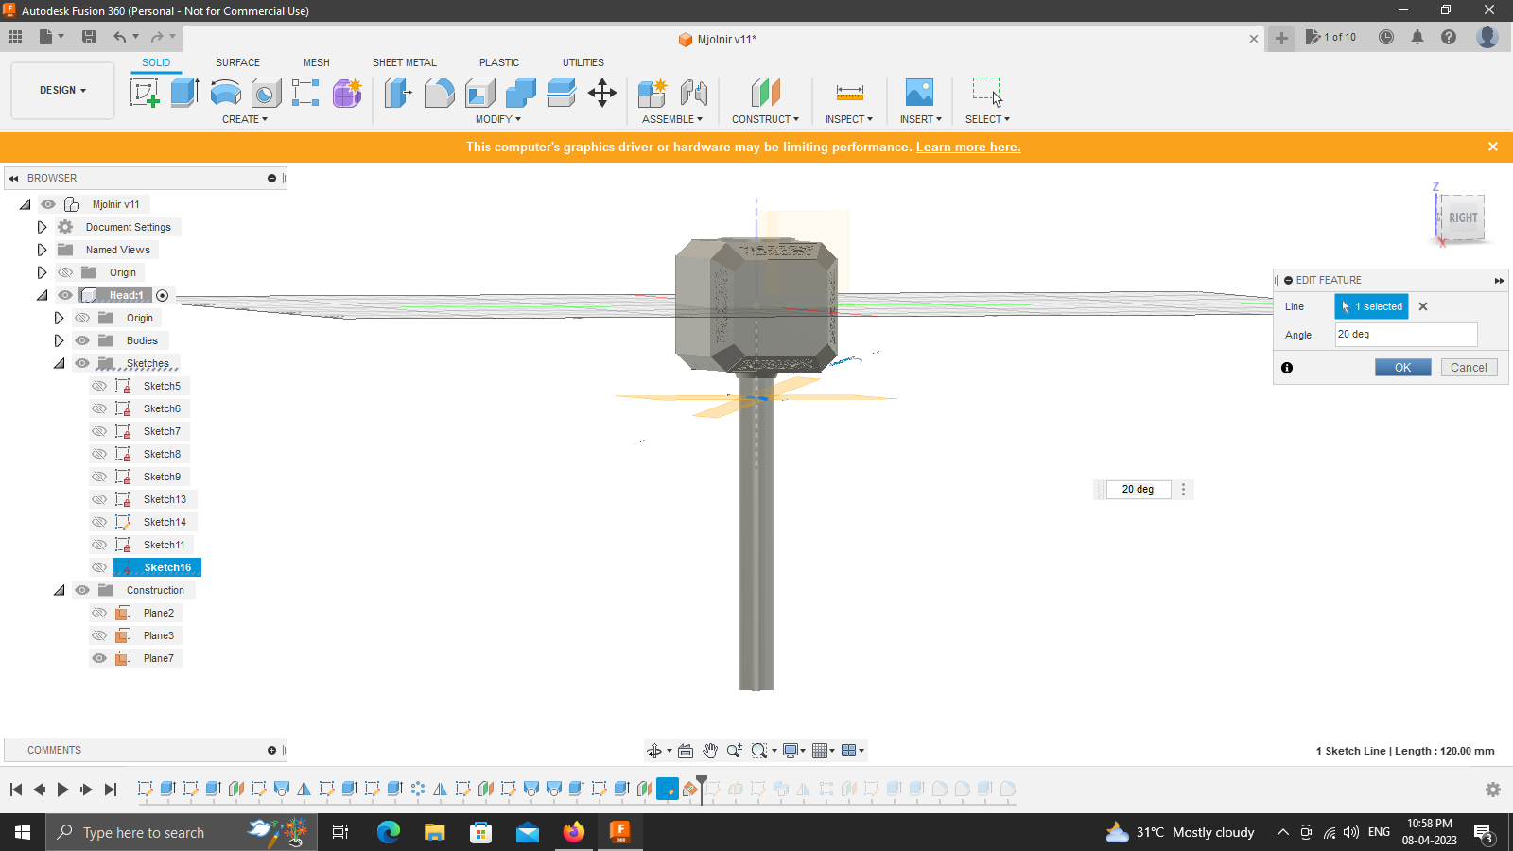
Task: Show Plane2 via its eye icon
Action: 99,613
